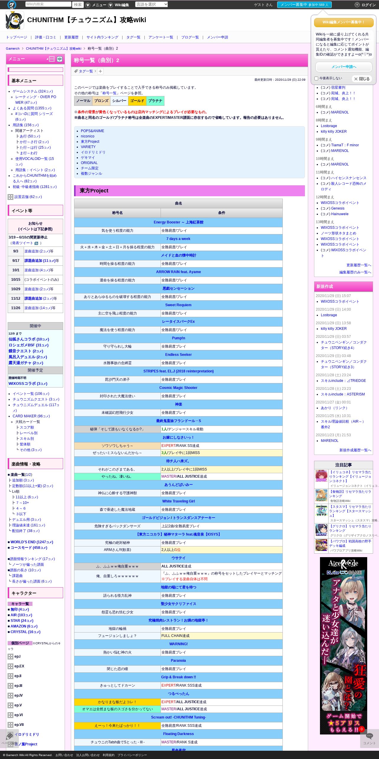Open スタスマ リセマラ thumbnail in 注目記事

[x=321, y=510]
